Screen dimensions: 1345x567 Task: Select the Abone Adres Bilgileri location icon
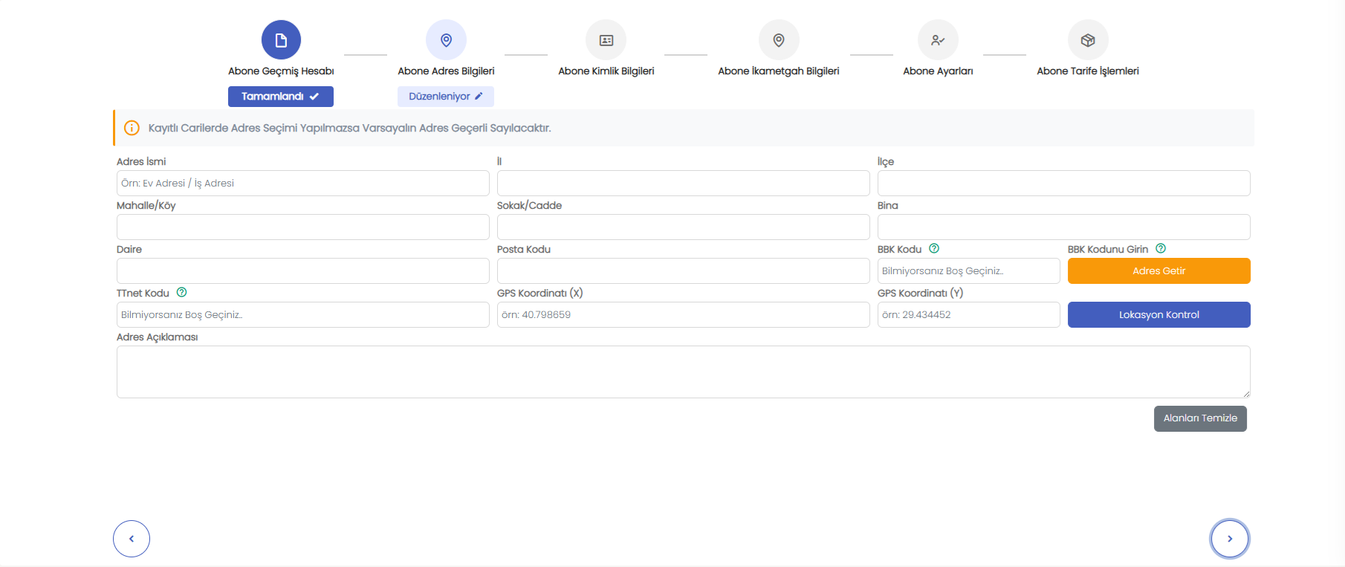(x=446, y=40)
